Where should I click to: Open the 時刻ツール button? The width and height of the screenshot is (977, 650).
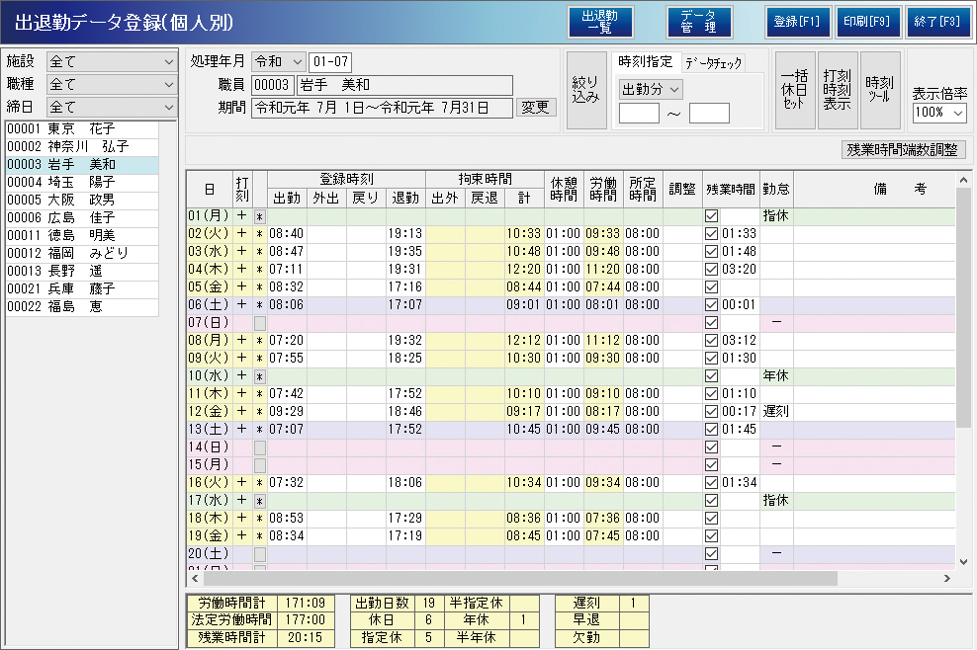(879, 90)
